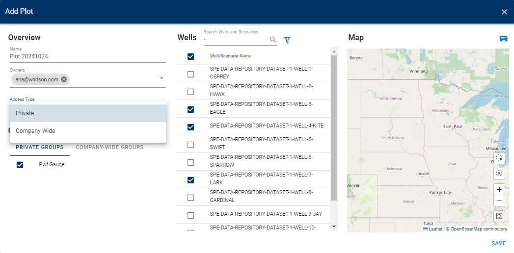Uncheck the WELL-7-LARK checkbox
514x253 pixels.
point(190,180)
